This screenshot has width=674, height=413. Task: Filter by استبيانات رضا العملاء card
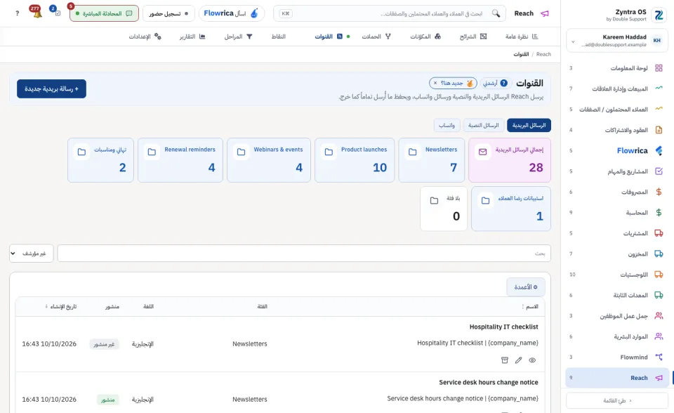click(511, 209)
